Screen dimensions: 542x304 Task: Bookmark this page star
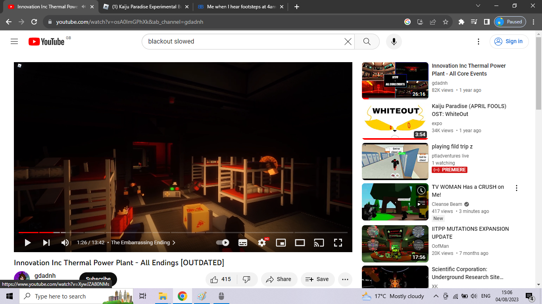point(446,22)
